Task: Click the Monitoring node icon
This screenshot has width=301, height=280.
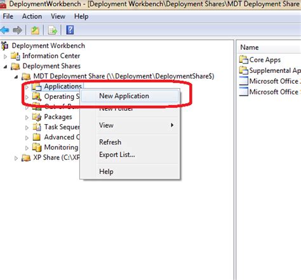Action: point(37,148)
